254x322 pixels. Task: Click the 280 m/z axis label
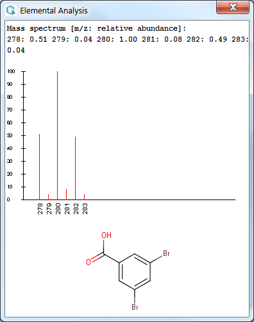point(58,208)
